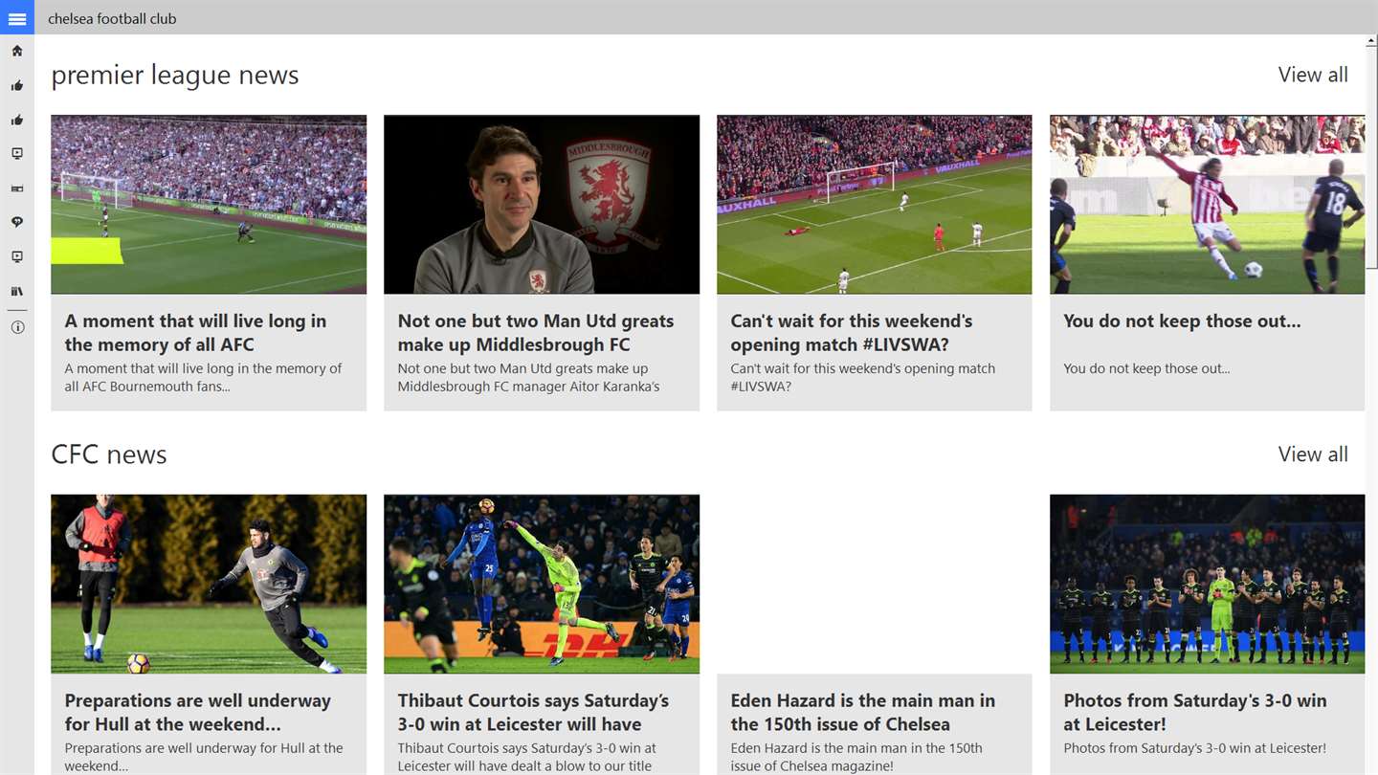Click the thumbs-up icon just above the ticket icon's video neighbor
This screenshot has width=1378, height=775.
click(17, 121)
